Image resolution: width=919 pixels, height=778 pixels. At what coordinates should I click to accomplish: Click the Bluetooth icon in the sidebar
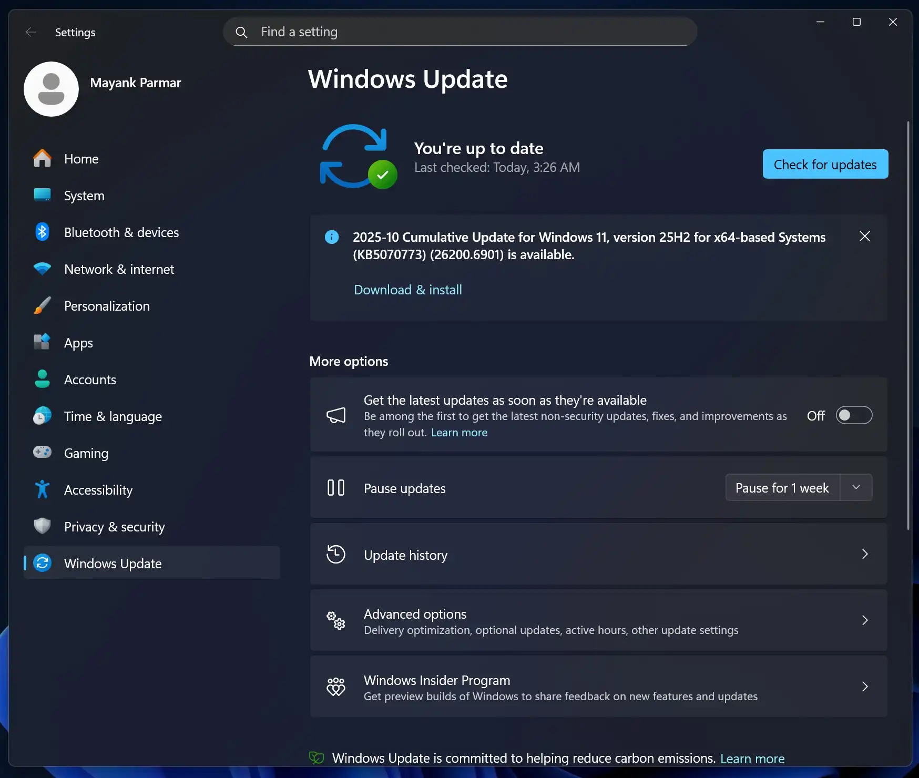(42, 232)
